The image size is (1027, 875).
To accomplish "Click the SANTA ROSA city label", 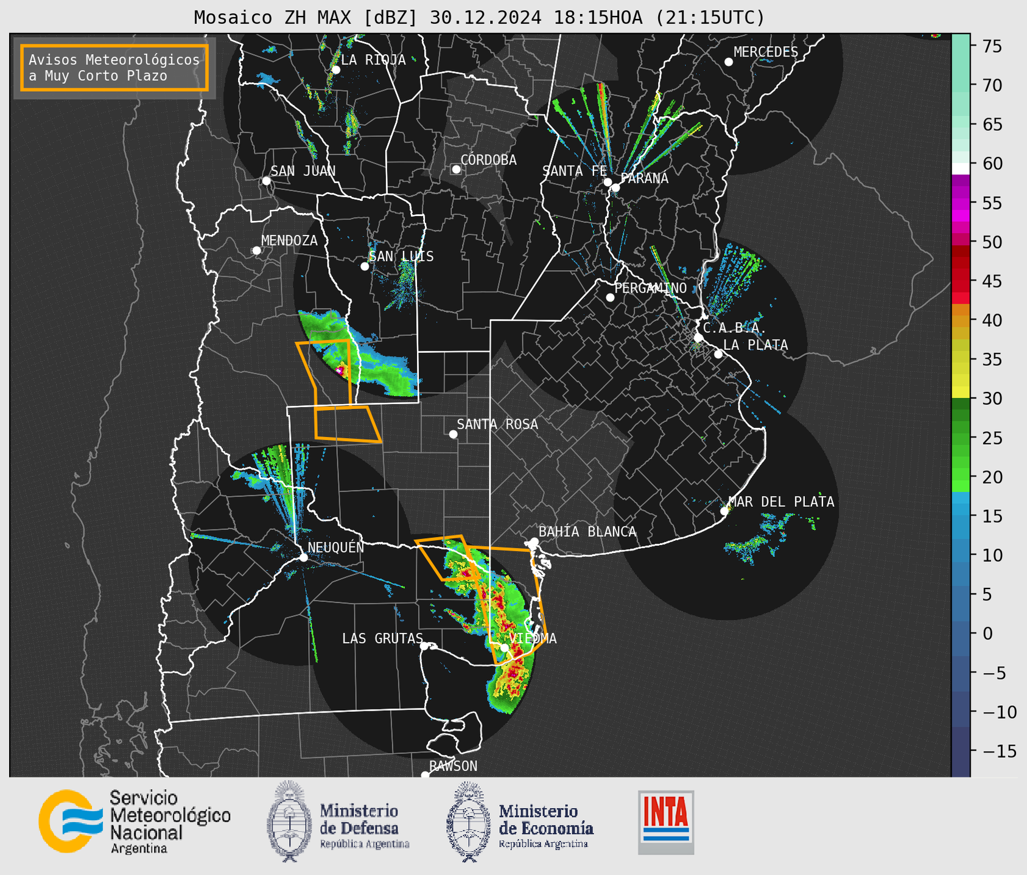I will [x=497, y=424].
